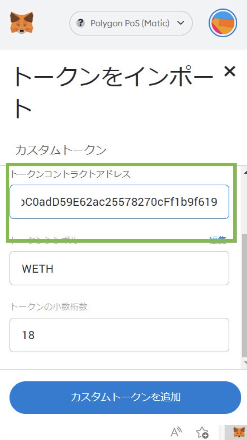Click the add to favorites star icon
The width and height of the screenshot is (247, 440).
[202, 432]
